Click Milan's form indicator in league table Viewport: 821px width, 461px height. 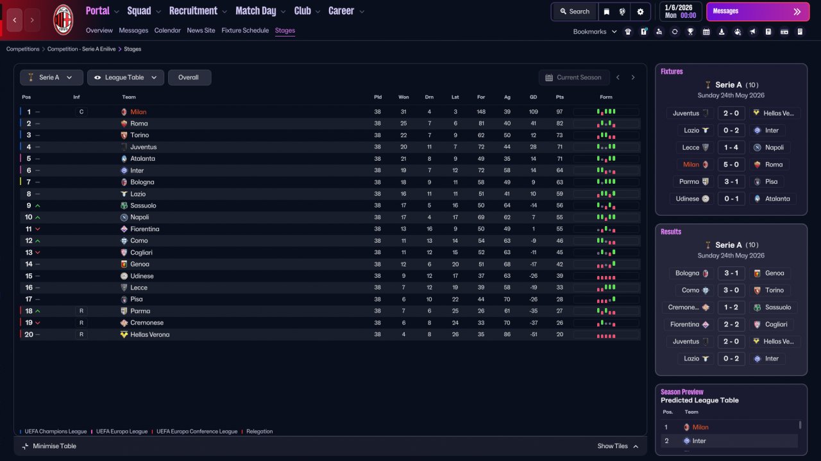(x=606, y=111)
